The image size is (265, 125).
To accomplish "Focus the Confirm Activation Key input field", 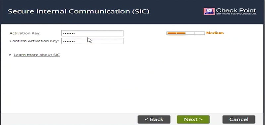I will 92,41.
